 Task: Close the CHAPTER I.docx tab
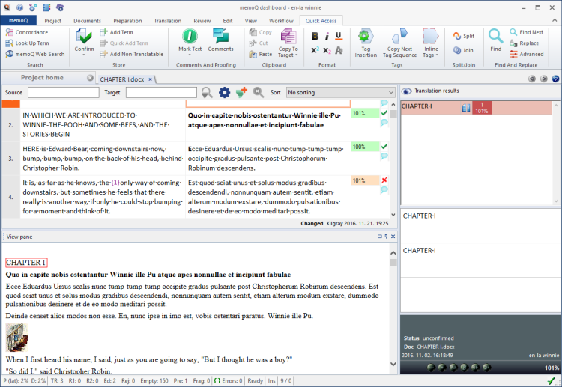pyautogui.click(x=150, y=79)
